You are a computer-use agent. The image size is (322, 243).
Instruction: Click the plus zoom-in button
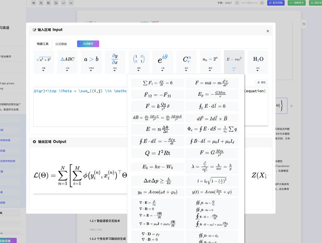pyautogui.click(x=262, y=3)
